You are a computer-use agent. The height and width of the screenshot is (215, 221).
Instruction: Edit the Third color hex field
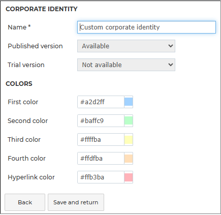click(x=101, y=139)
